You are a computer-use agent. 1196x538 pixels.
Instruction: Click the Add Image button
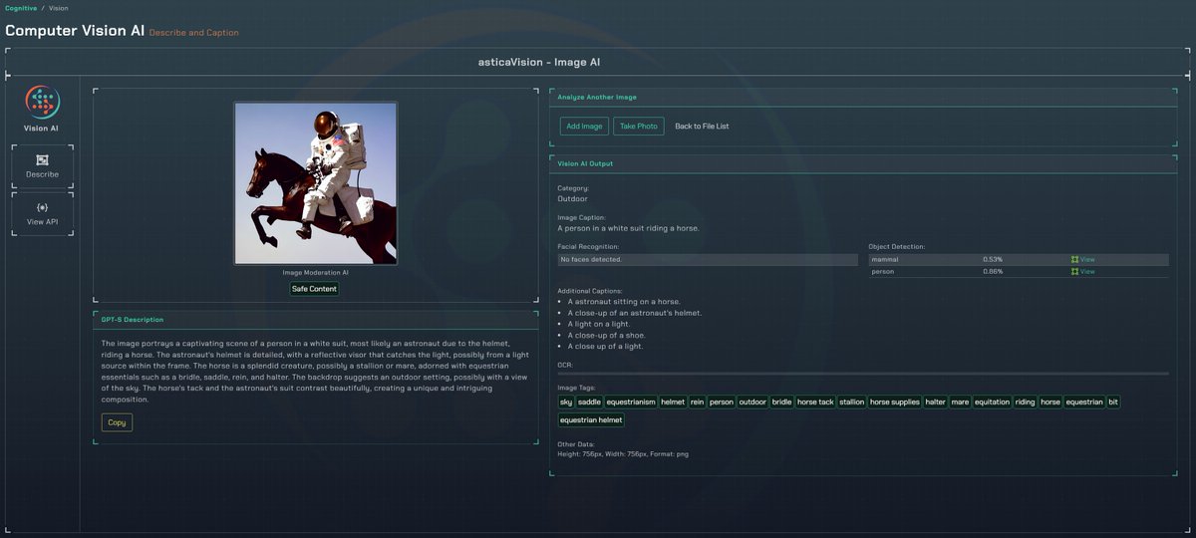(584, 127)
